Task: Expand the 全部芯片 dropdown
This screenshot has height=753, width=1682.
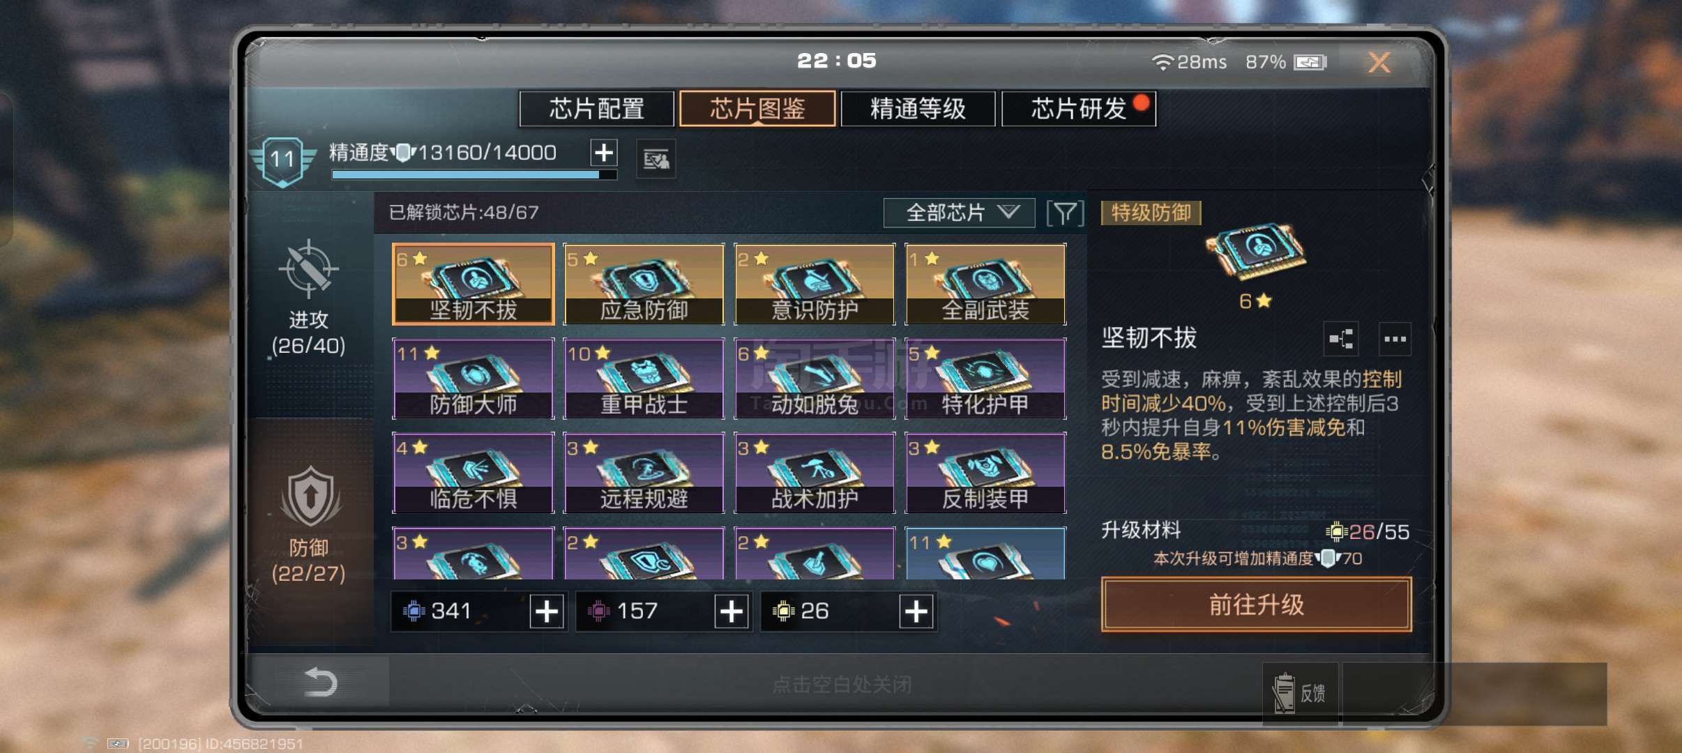Action: [959, 213]
